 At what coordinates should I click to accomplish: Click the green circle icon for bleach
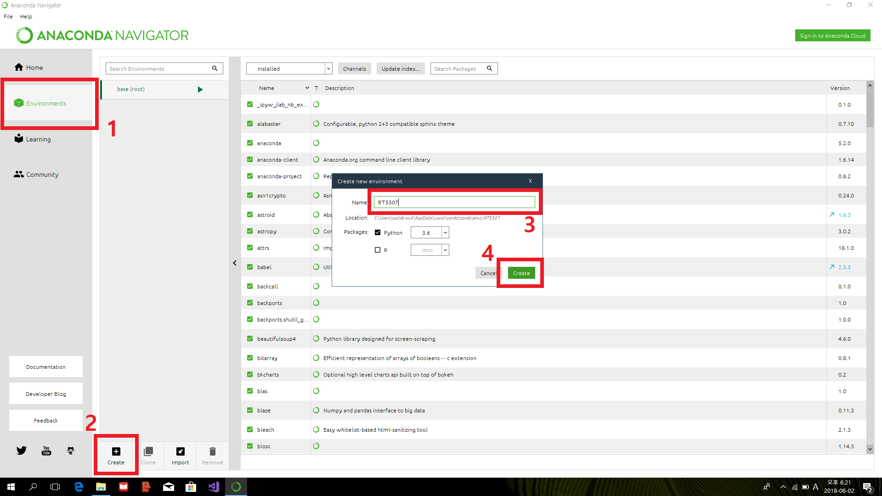(x=316, y=429)
